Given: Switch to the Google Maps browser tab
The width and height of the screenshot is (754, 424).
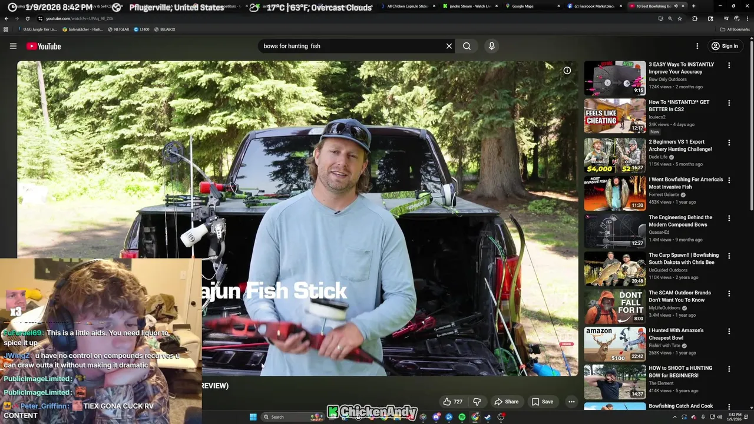Looking at the screenshot, I should [532, 6].
